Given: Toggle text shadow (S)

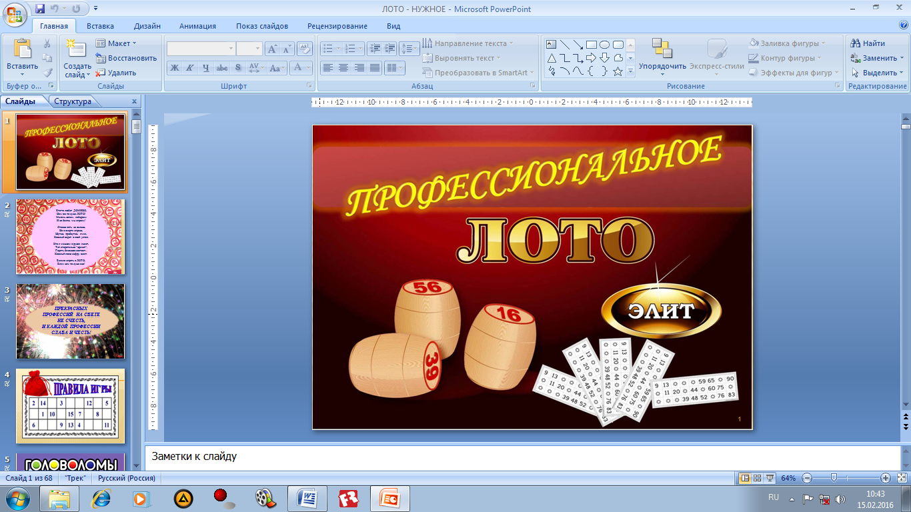Looking at the screenshot, I should (238, 68).
